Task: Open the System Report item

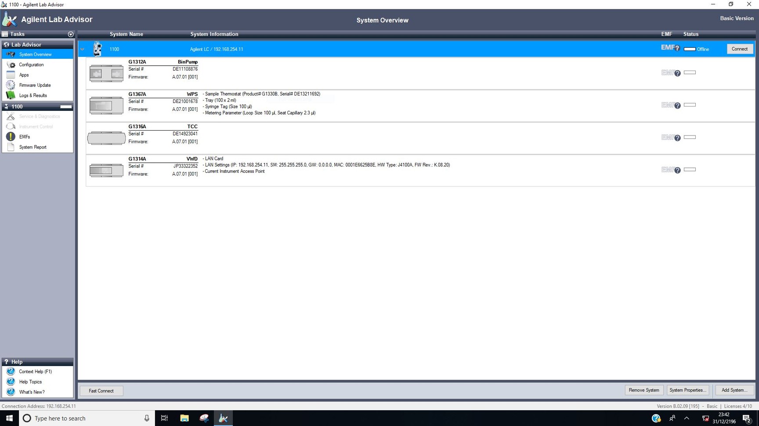Action: click(33, 147)
